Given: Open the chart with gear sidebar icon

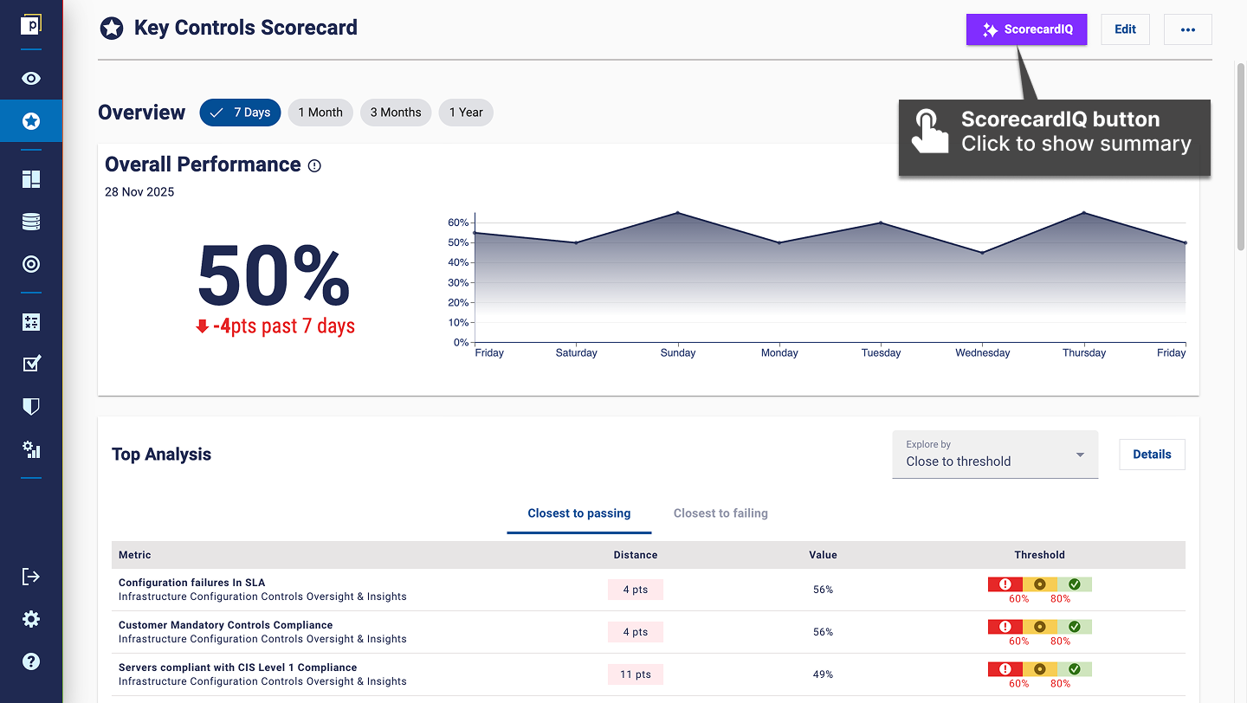Looking at the screenshot, I should pyautogui.click(x=31, y=448).
